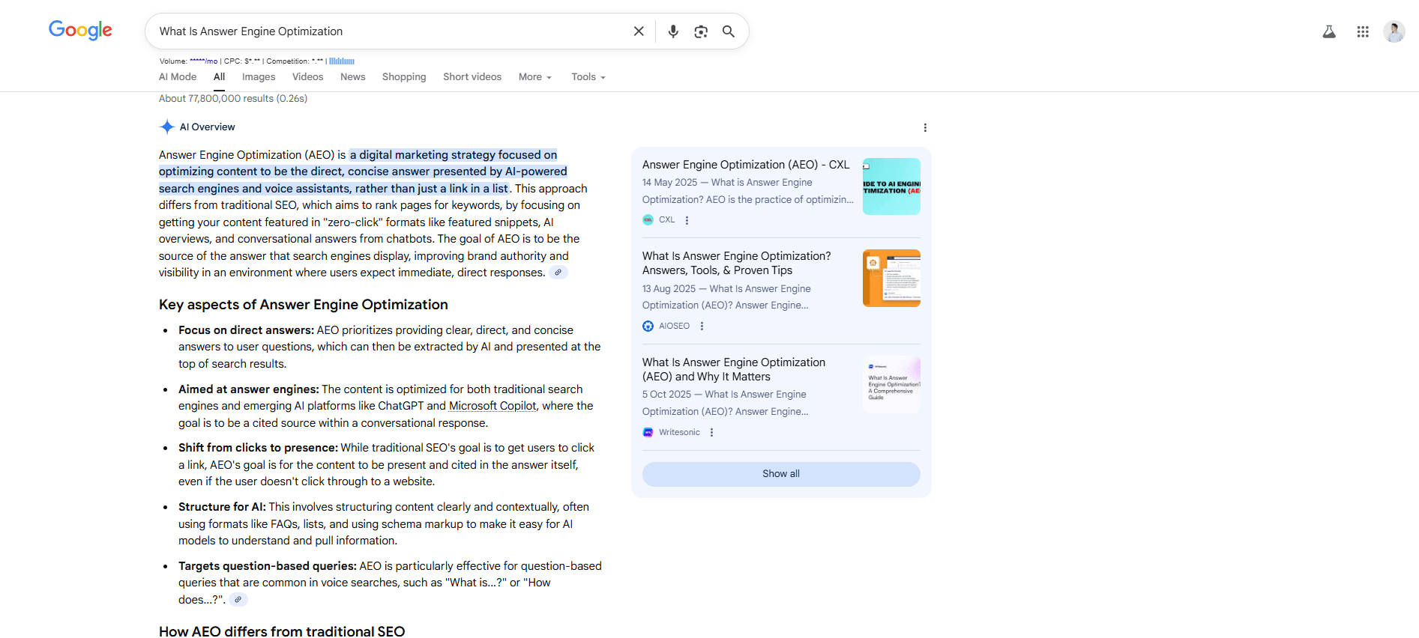Select the All results tab
This screenshot has height=638, width=1419.
(x=219, y=77)
